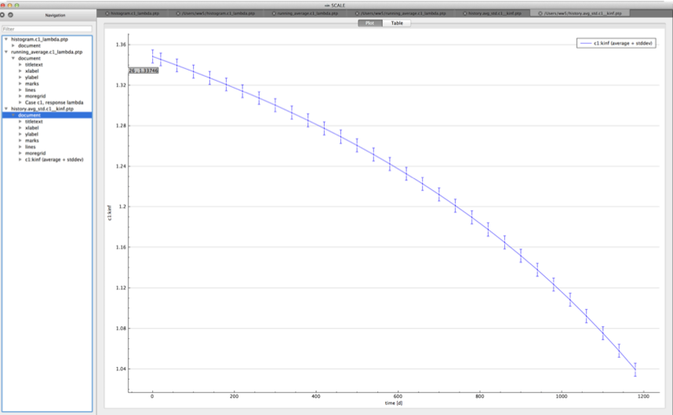Expand the 'Case c1, response lambda' node

tap(20, 103)
